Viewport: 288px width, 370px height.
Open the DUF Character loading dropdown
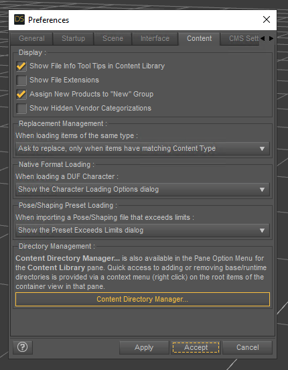(x=143, y=189)
